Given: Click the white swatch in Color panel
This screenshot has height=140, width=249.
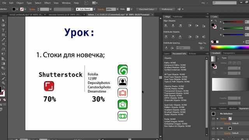Looking at the screenshot, I should [x=217, y=42].
